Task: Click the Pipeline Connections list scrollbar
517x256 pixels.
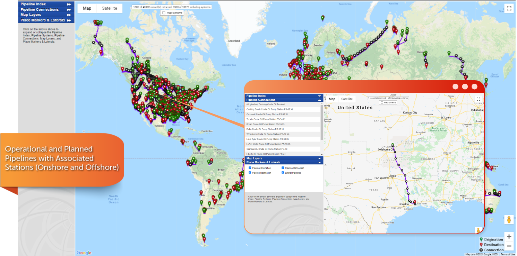Action: (x=322, y=121)
